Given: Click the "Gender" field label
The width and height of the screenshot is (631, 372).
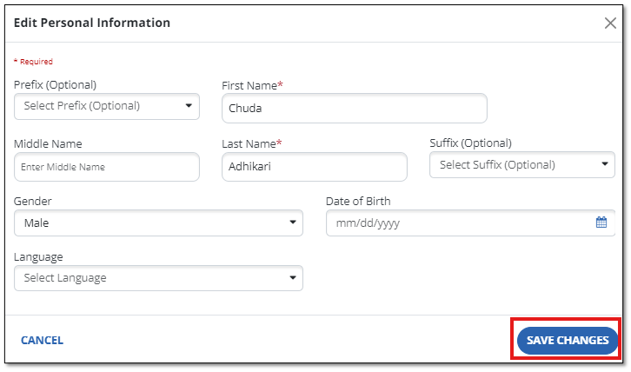Looking at the screenshot, I should pyautogui.click(x=32, y=202).
